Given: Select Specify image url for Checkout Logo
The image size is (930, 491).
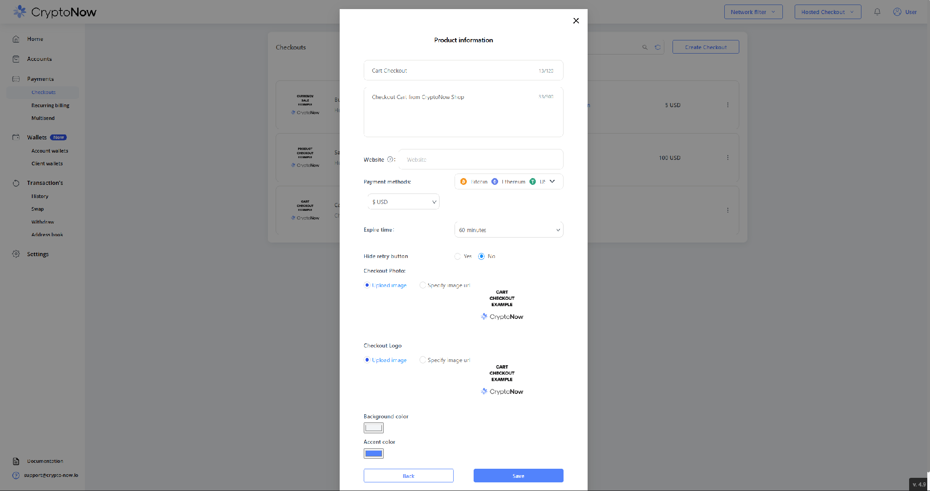Looking at the screenshot, I should coord(423,360).
